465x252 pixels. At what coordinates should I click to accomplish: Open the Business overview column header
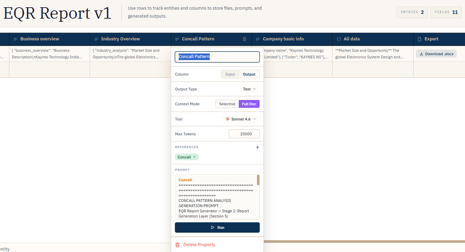click(49, 39)
